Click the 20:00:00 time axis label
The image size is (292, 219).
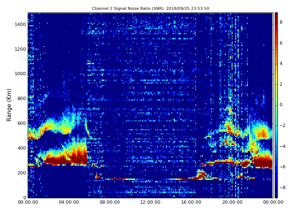click(232, 202)
